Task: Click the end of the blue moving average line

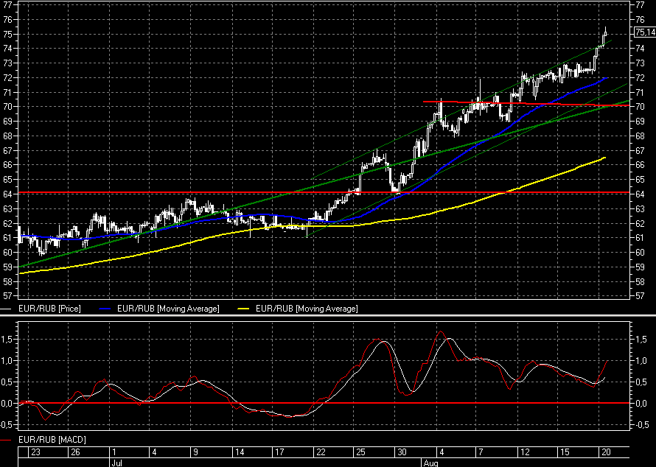Action: point(605,77)
